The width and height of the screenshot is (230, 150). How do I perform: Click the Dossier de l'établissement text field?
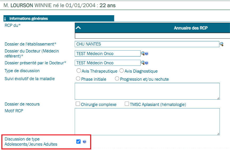click(147, 44)
